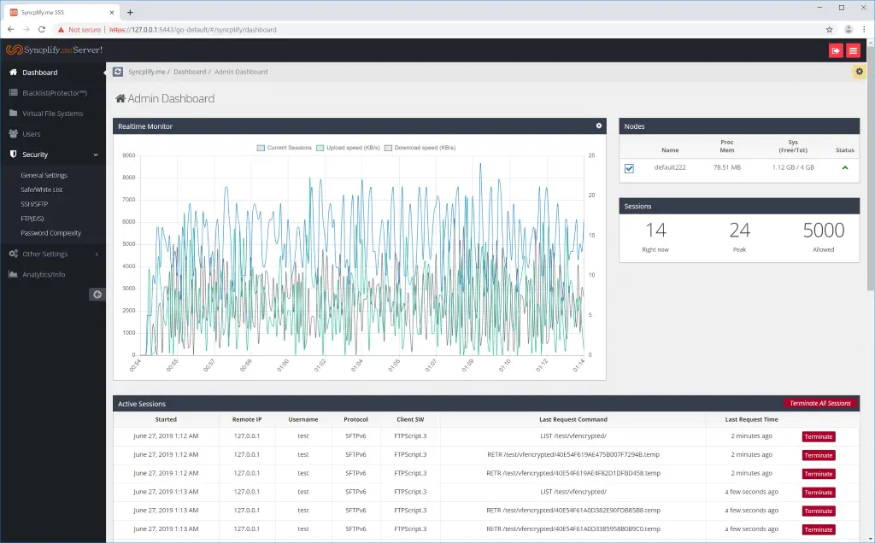Collapse the sidebar using arrow circle icon
Screen dimensions: 875x543
(97, 295)
